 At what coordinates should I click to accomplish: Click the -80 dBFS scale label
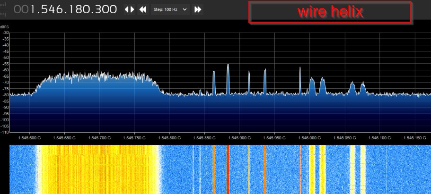click(x=6, y=95)
